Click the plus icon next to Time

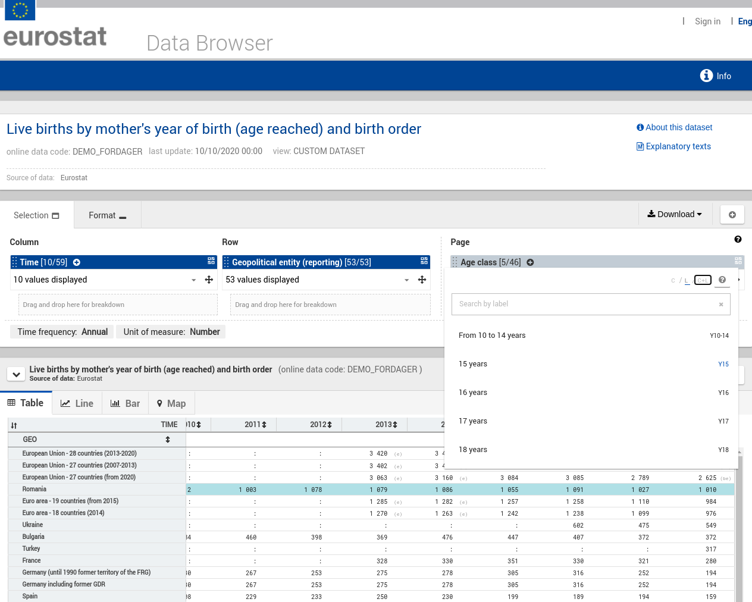click(77, 262)
